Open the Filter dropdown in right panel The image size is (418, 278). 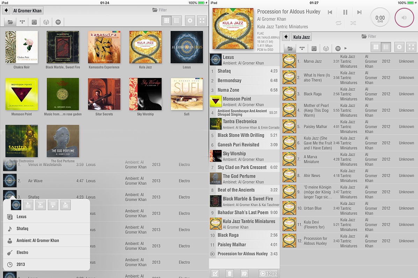[x=369, y=36]
